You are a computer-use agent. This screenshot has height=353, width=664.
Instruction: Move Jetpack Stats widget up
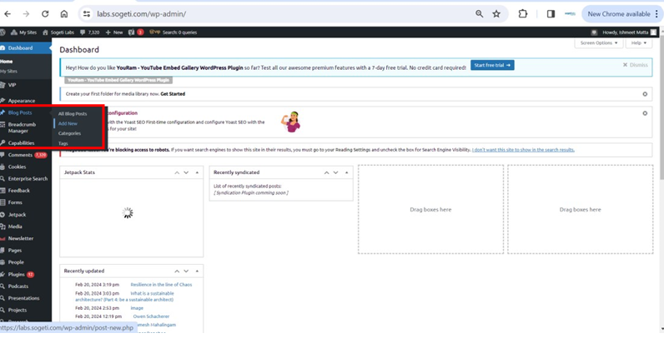point(177,172)
